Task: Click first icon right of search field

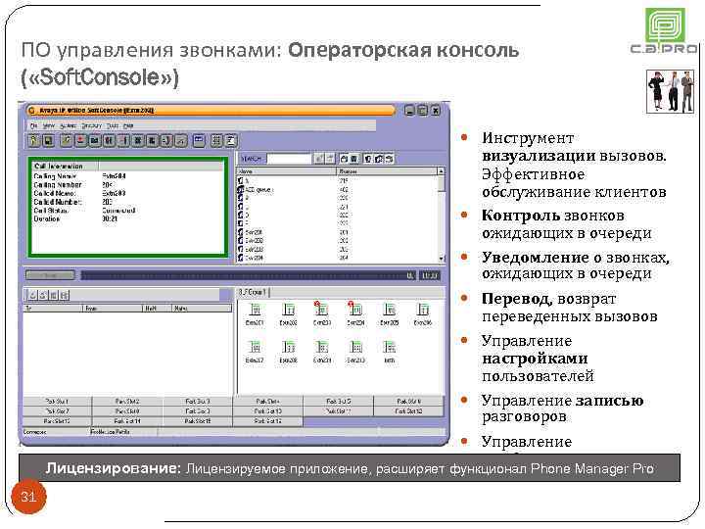Action: pos(318,159)
